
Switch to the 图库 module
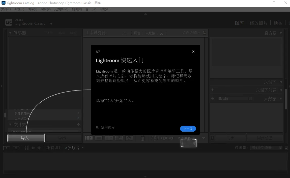click(x=239, y=23)
